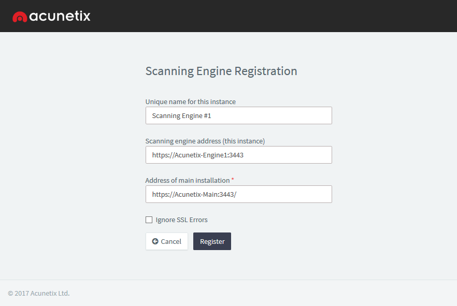
Task: Click the 2017 Acunetix Ltd. copyright text
Action: point(39,293)
